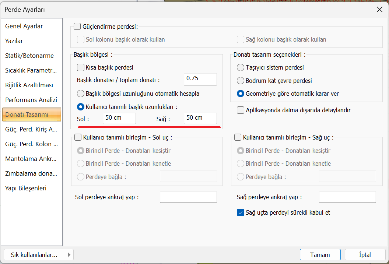Screen dimensions: 389x264
Task: Switch to the Genel Ayarlar section
Action: point(24,27)
